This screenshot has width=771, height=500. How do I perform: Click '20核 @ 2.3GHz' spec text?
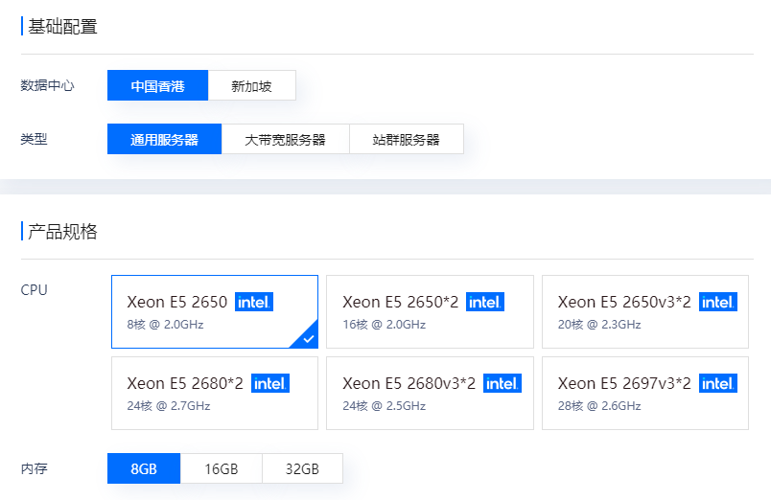click(599, 325)
